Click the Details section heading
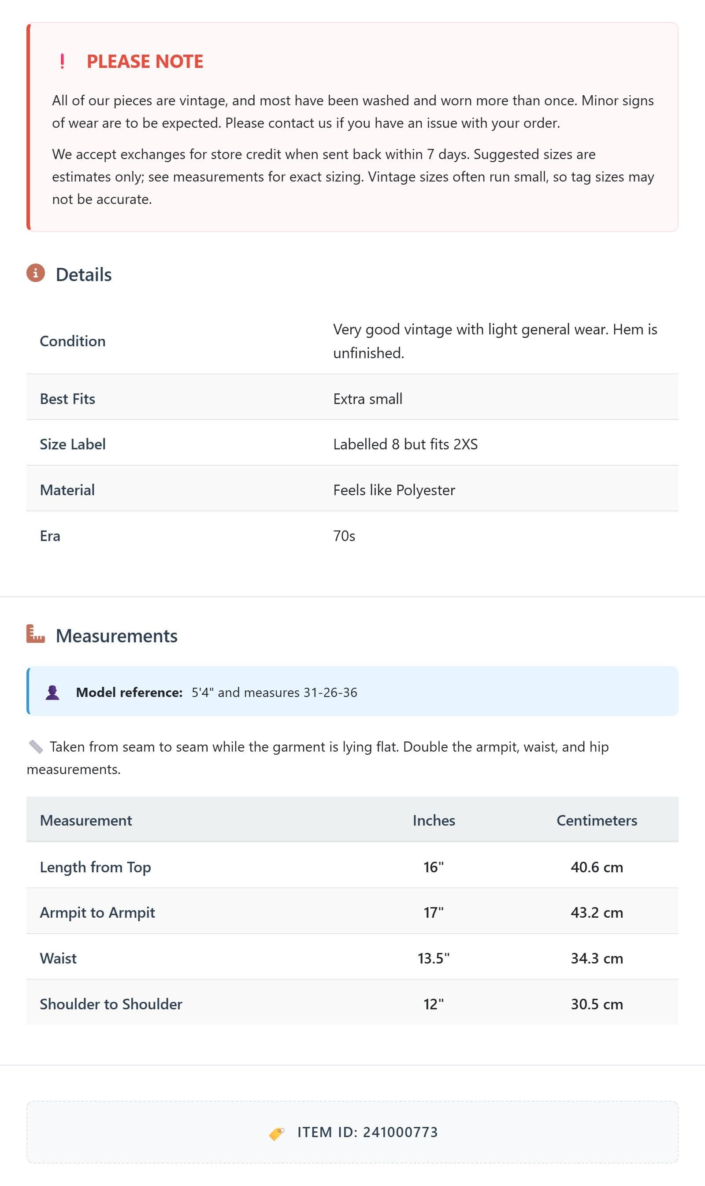 84,274
